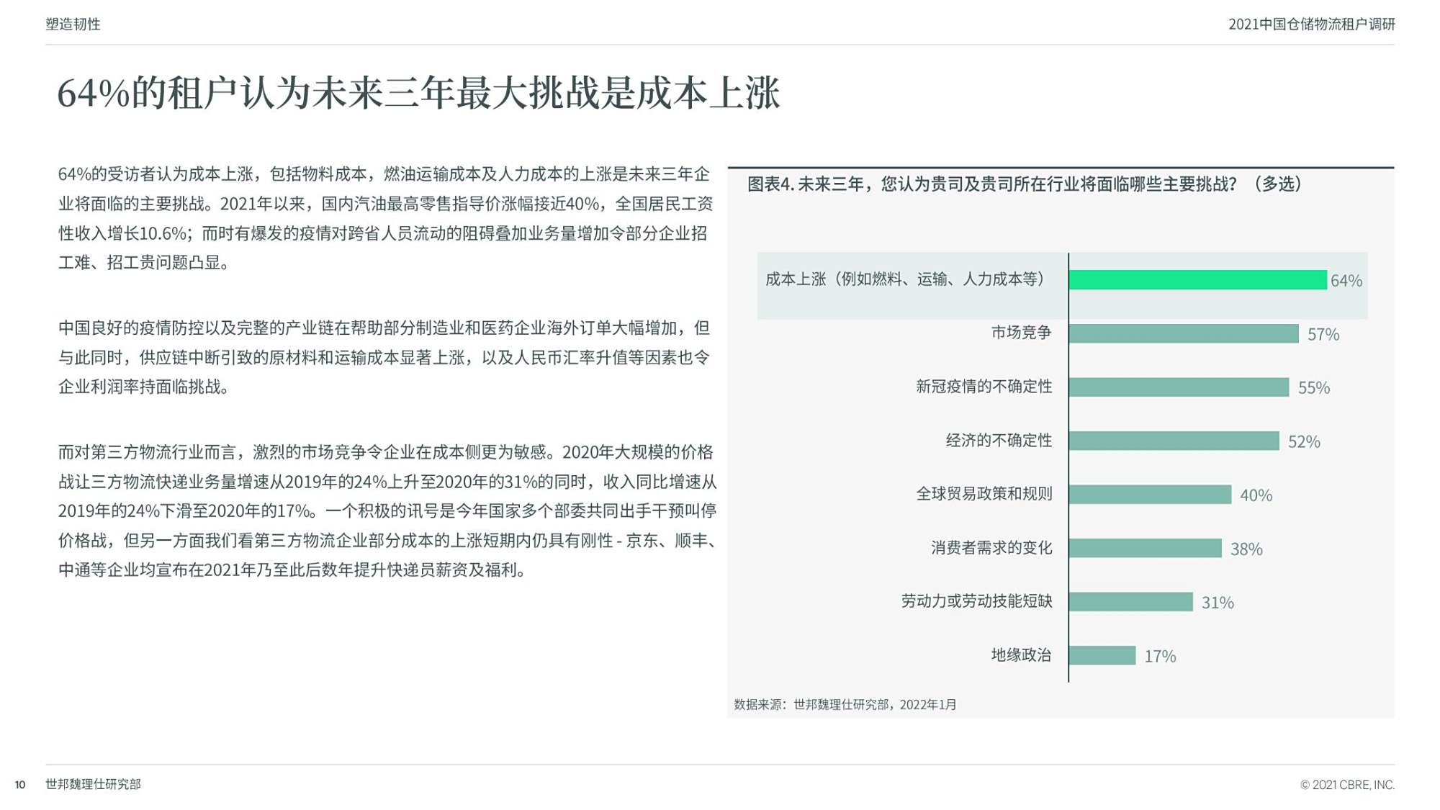Screen dimensions: 1440x810
Task: Click the bar for 全球贸易政策和规则
Action: pos(1150,495)
